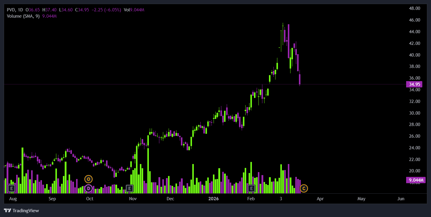
Task: Click the 44.00 price axis label
Action: coord(415,32)
